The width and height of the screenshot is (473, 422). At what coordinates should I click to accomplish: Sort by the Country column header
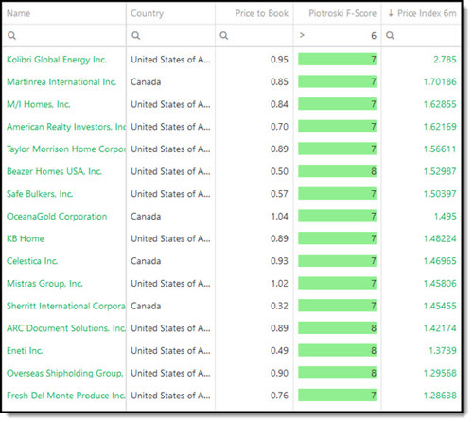pos(148,13)
